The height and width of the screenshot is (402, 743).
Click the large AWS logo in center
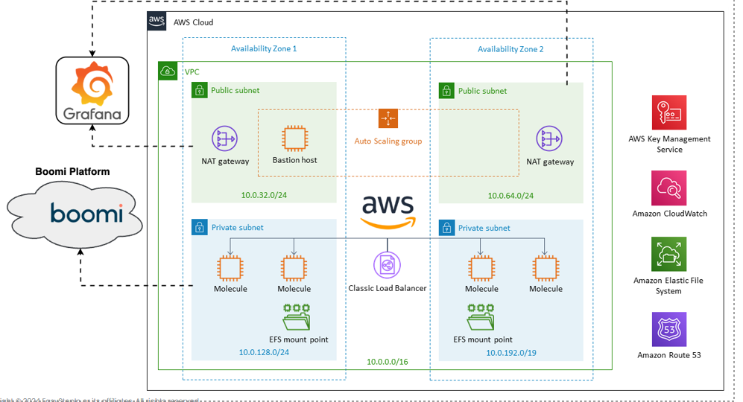pyautogui.click(x=388, y=211)
